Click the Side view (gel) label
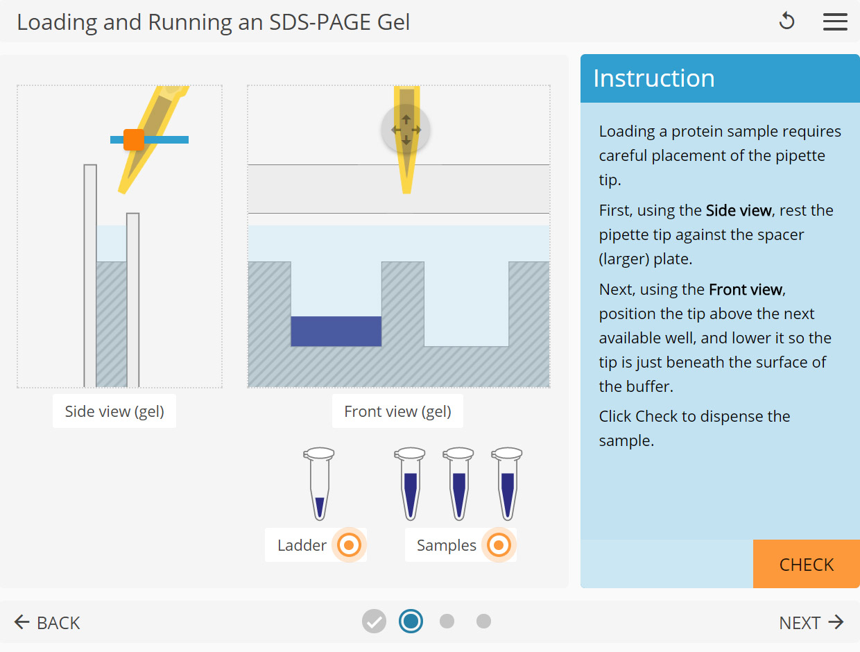860x652 pixels. click(x=114, y=411)
